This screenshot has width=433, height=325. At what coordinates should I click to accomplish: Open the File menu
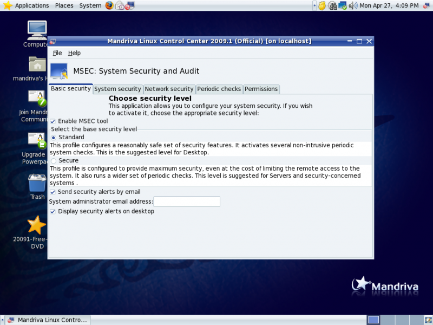tap(57, 53)
